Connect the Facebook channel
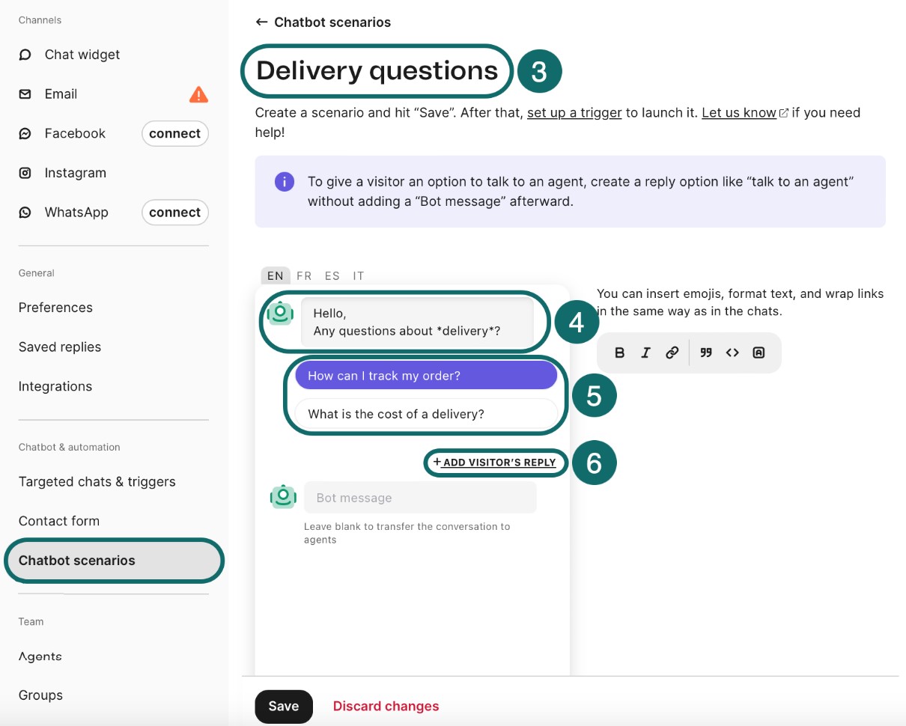 pyautogui.click(x=174, y=133)
